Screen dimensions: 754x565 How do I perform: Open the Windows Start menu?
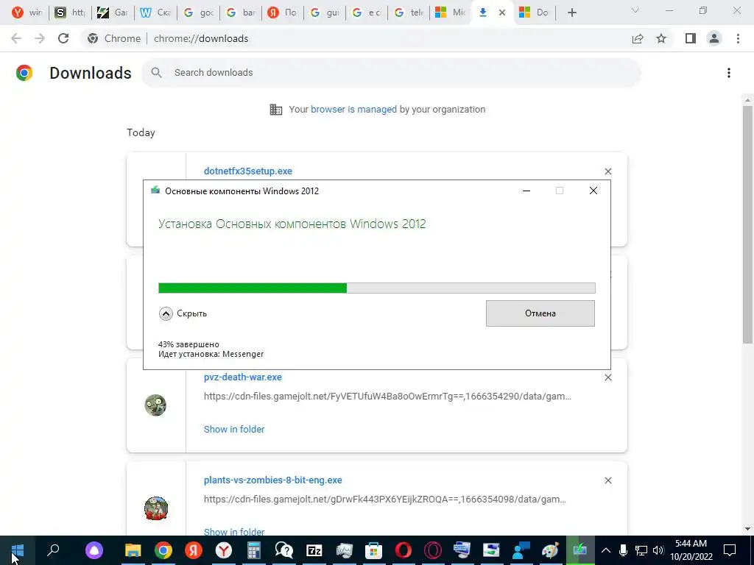point(18,550)
